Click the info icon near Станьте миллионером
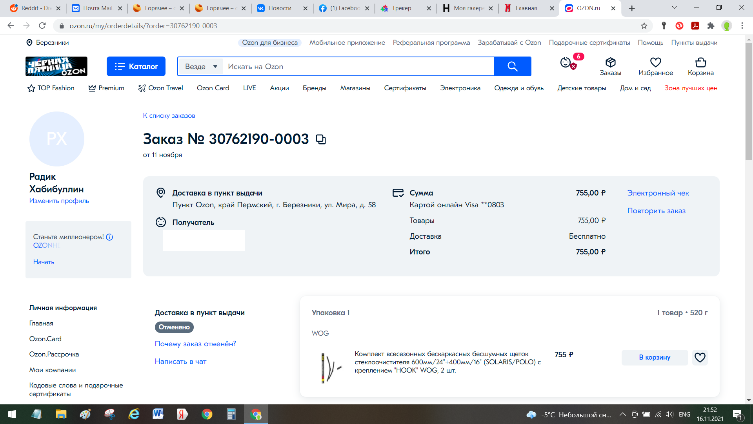 pyautogui.click(x=109, y=237)
